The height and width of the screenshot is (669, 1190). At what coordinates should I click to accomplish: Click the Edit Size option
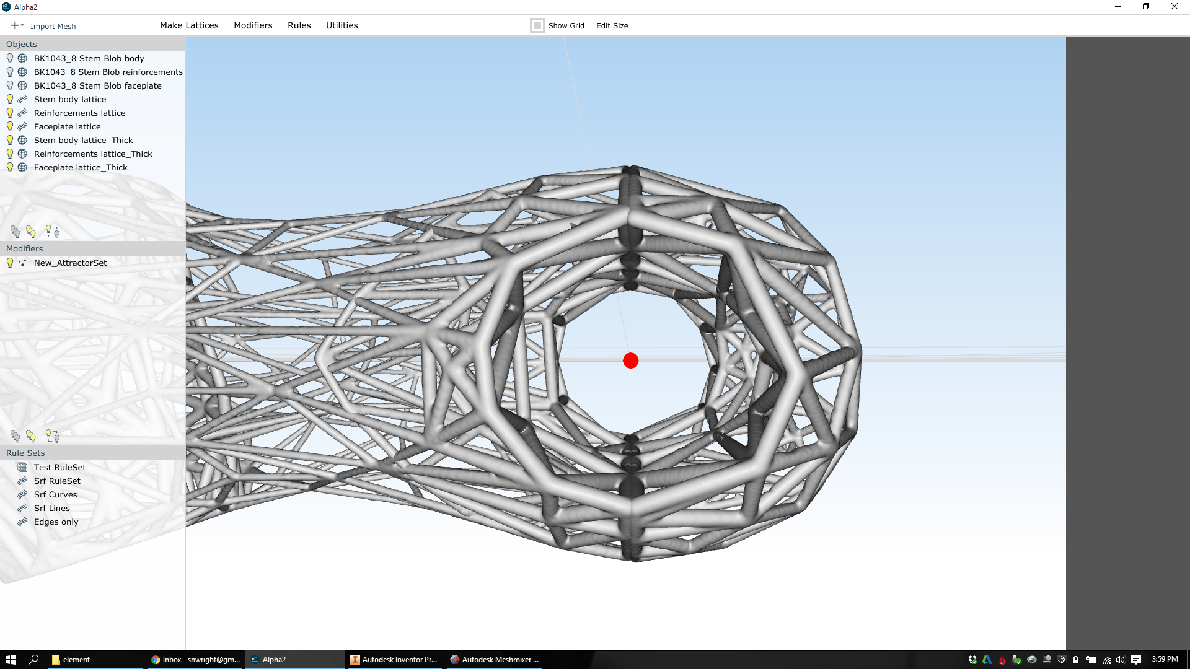point(612,25)
